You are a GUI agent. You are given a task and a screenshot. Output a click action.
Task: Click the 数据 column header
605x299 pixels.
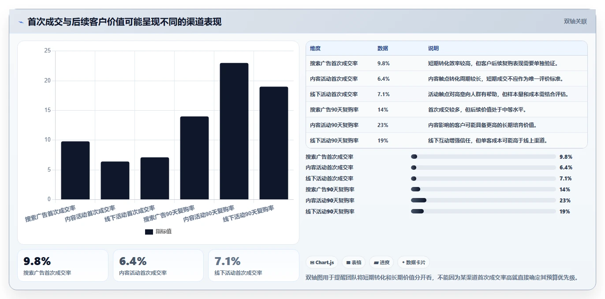point(383,49)
